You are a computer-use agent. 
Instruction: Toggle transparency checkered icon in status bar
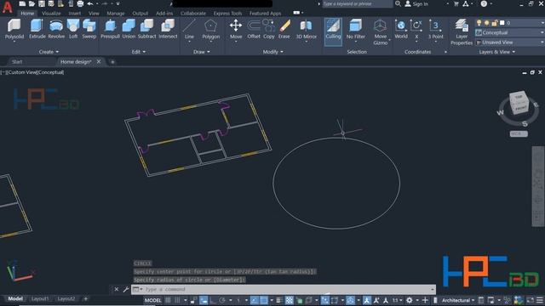(x=290, y=300)
